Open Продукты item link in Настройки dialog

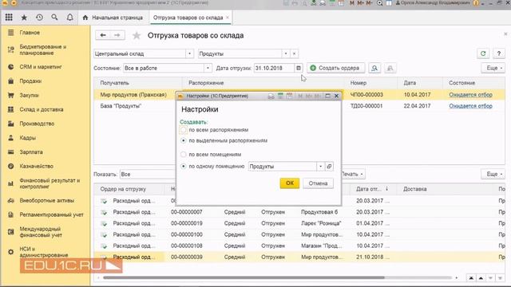(x=329, y=167)
